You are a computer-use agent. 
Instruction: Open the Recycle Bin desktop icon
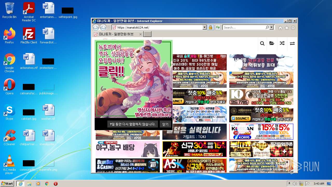[9, 10]
